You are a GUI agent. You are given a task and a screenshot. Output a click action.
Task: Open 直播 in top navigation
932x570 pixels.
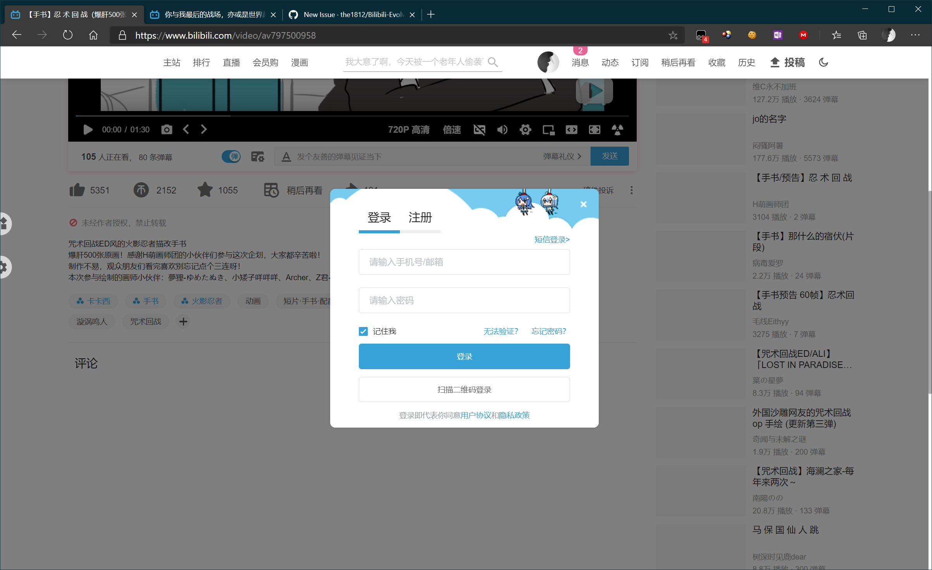231,62
